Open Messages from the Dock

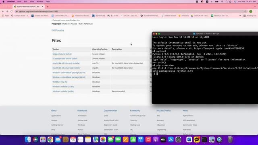[x=110, y=140]
